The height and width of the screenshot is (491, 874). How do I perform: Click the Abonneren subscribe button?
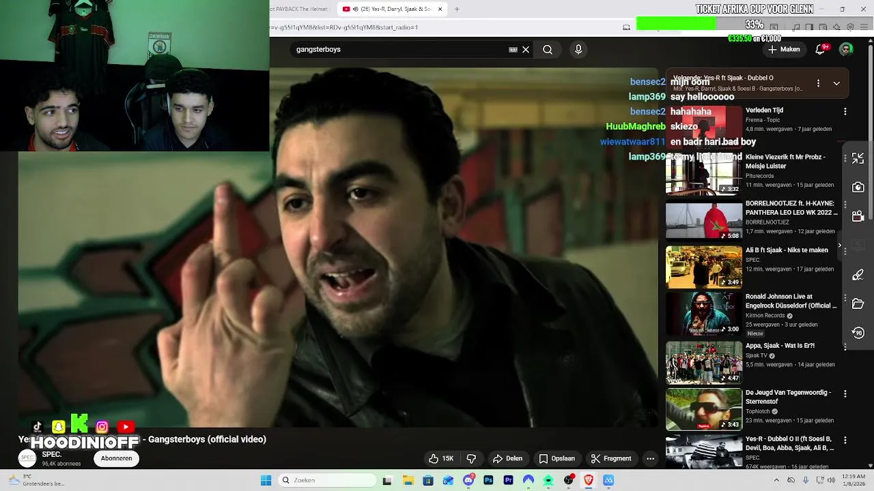pos(116,458)
